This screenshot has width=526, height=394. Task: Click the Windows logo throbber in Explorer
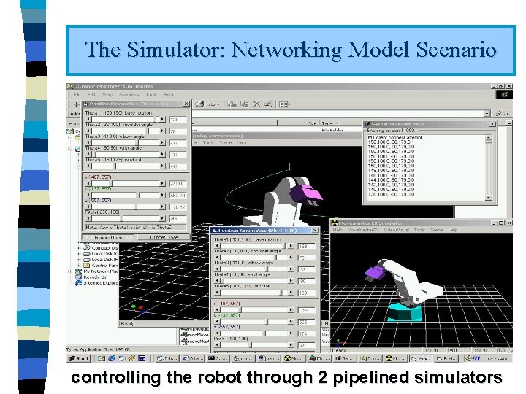click(x=504, y=95)
